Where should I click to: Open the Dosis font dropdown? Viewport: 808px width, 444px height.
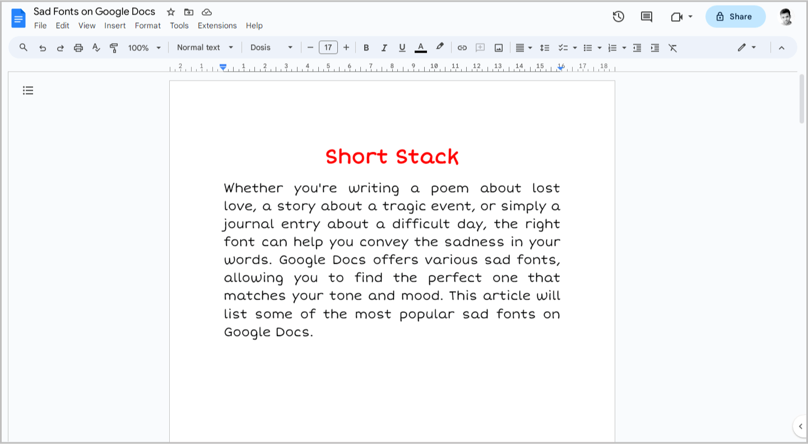272,48
